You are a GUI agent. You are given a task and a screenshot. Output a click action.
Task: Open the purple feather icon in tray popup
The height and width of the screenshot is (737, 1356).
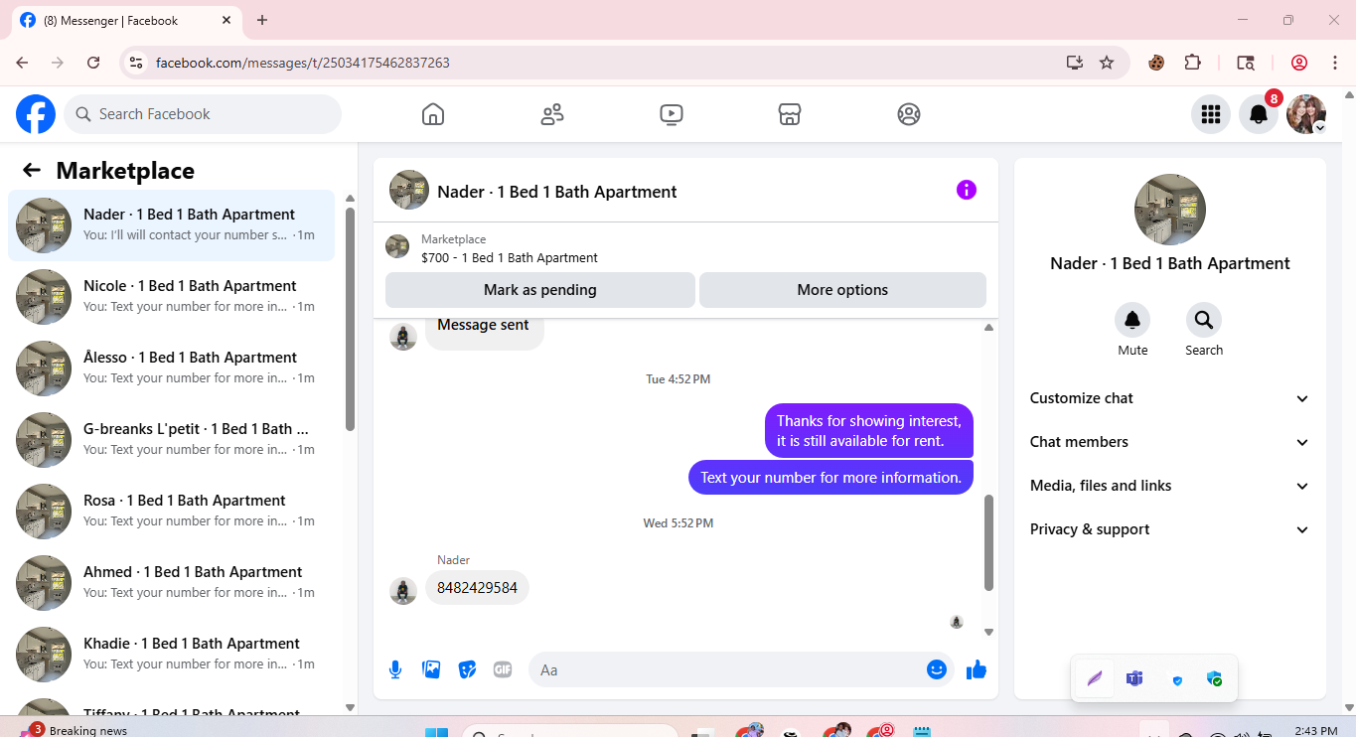pos(1095,678)
